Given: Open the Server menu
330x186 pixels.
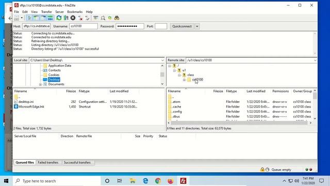Looking at the screenshot, I should [60, 12].
